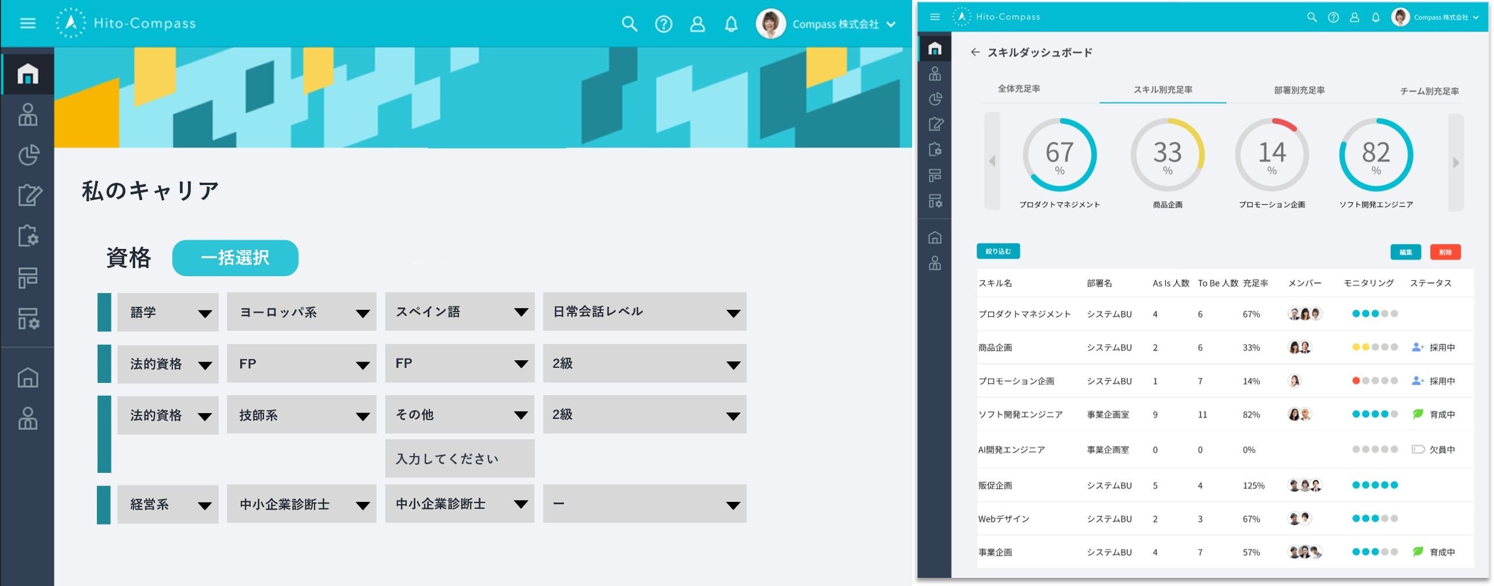This screenshot has width=1494, height=586.
Task: Click 欠員中 status in AI開発エンジニア row
Action: pyautogui.click(x=1433, y=450)
